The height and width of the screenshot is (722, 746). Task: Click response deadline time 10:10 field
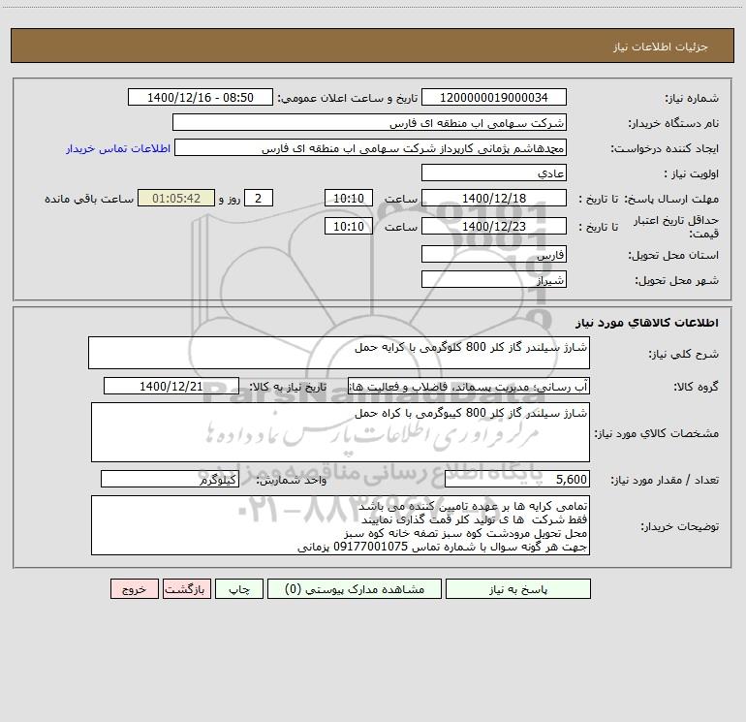click(348, 198)
